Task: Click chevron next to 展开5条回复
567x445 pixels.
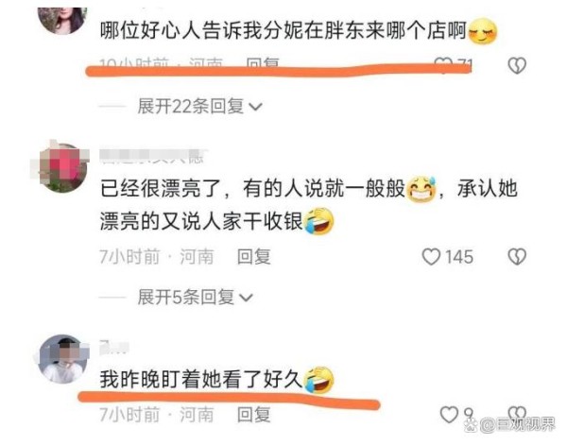Action: point(247,298)
